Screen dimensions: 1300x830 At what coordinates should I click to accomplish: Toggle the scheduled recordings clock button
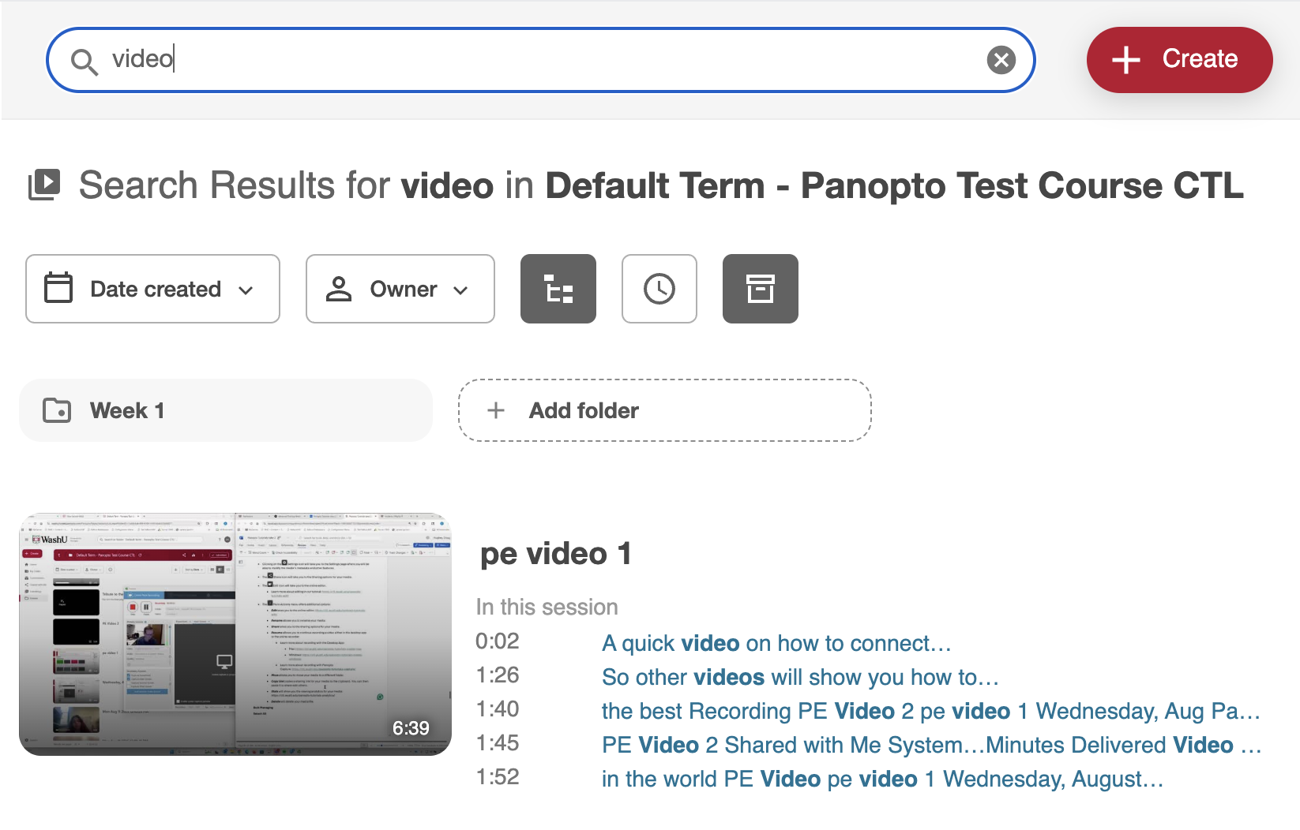click(x=659, y=289)
